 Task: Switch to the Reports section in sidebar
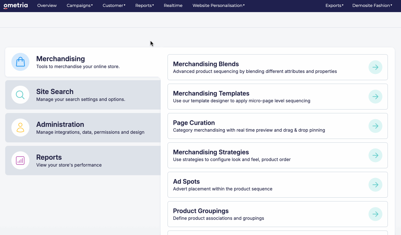point(83,160)
